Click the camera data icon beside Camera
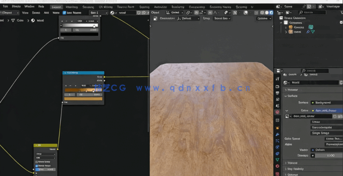 point(311,27)
